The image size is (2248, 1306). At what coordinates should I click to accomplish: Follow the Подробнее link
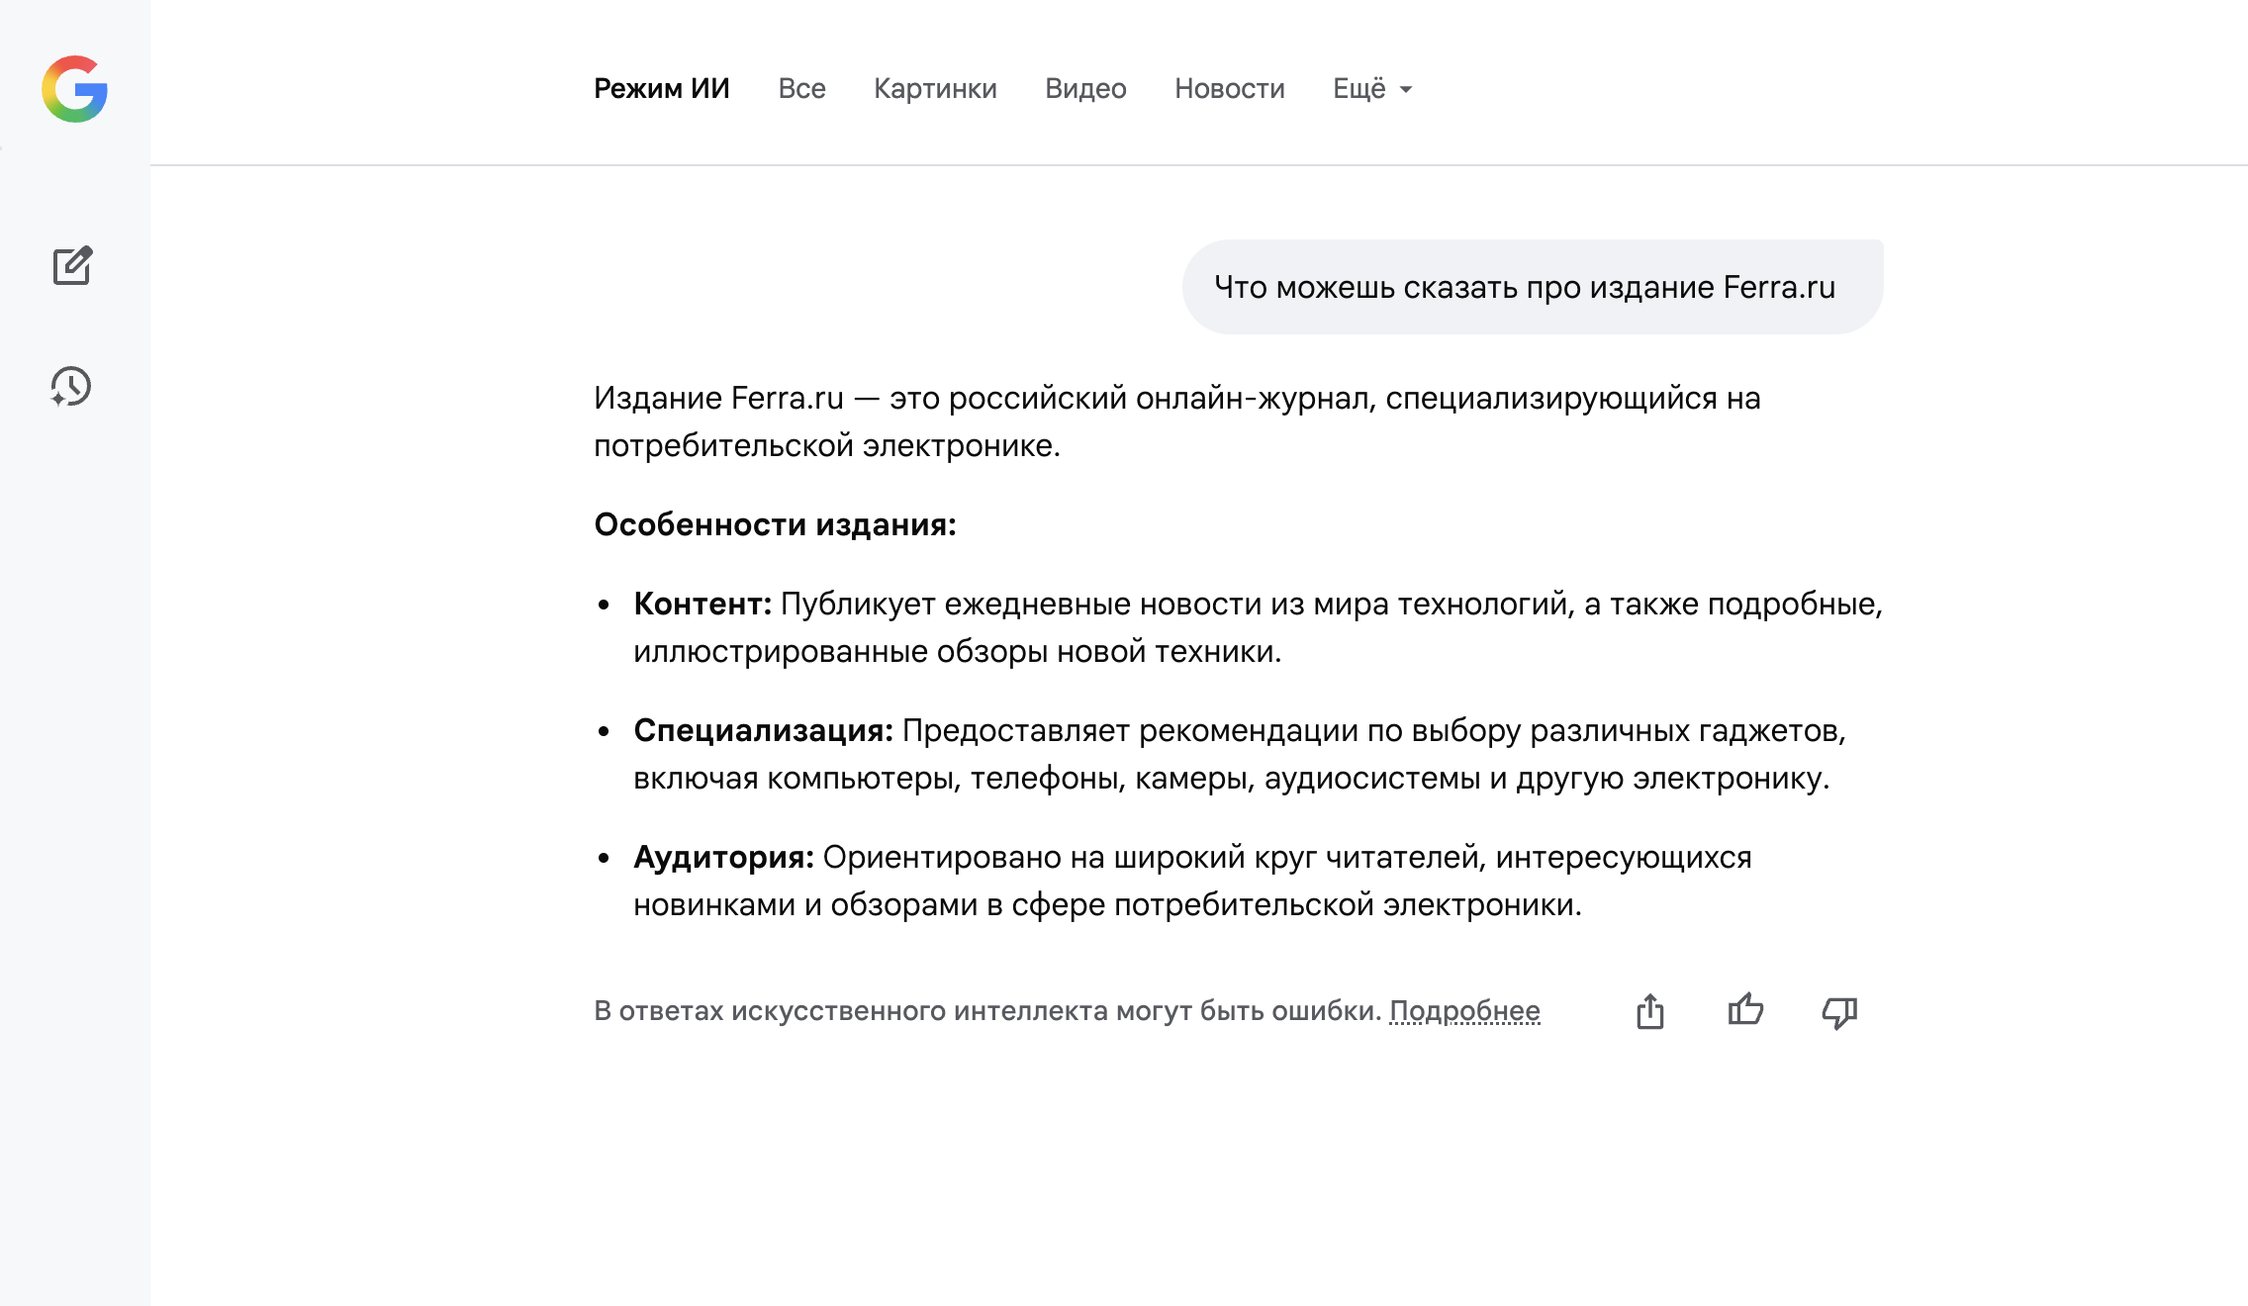(x=1464, y=1011)
